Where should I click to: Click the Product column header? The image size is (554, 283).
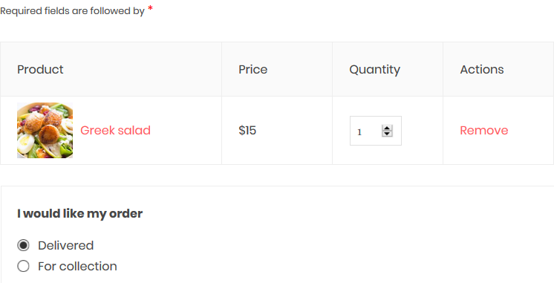click(40, 69)
